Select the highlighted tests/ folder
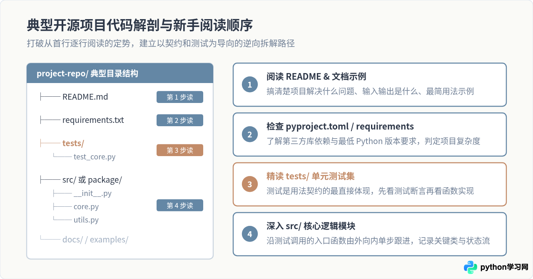The height and width of the screenshot is (279, 533). point(73,143)
